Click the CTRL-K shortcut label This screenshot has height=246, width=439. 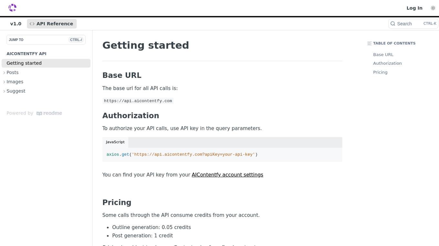tap(430, 24)
